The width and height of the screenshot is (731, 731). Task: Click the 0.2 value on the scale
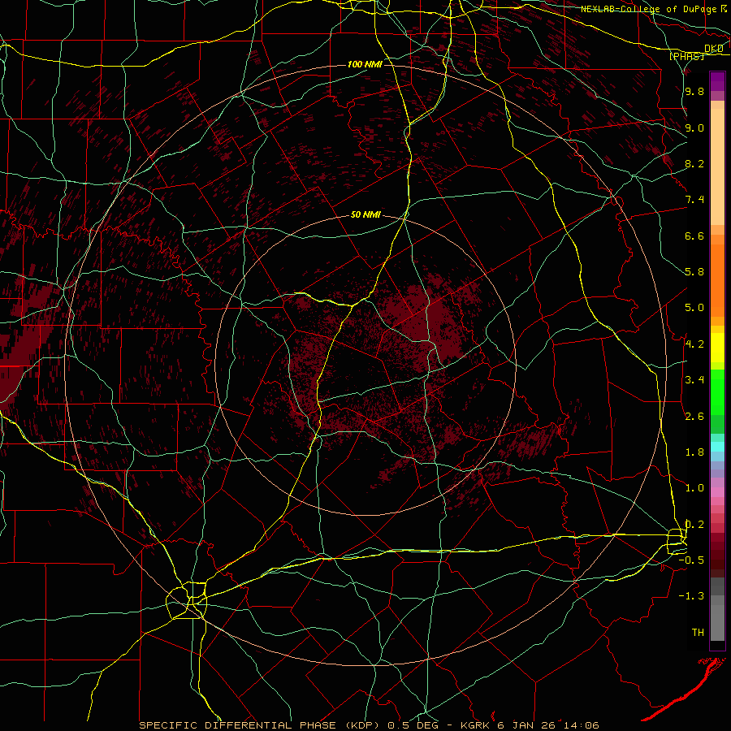tap(694, 525)
